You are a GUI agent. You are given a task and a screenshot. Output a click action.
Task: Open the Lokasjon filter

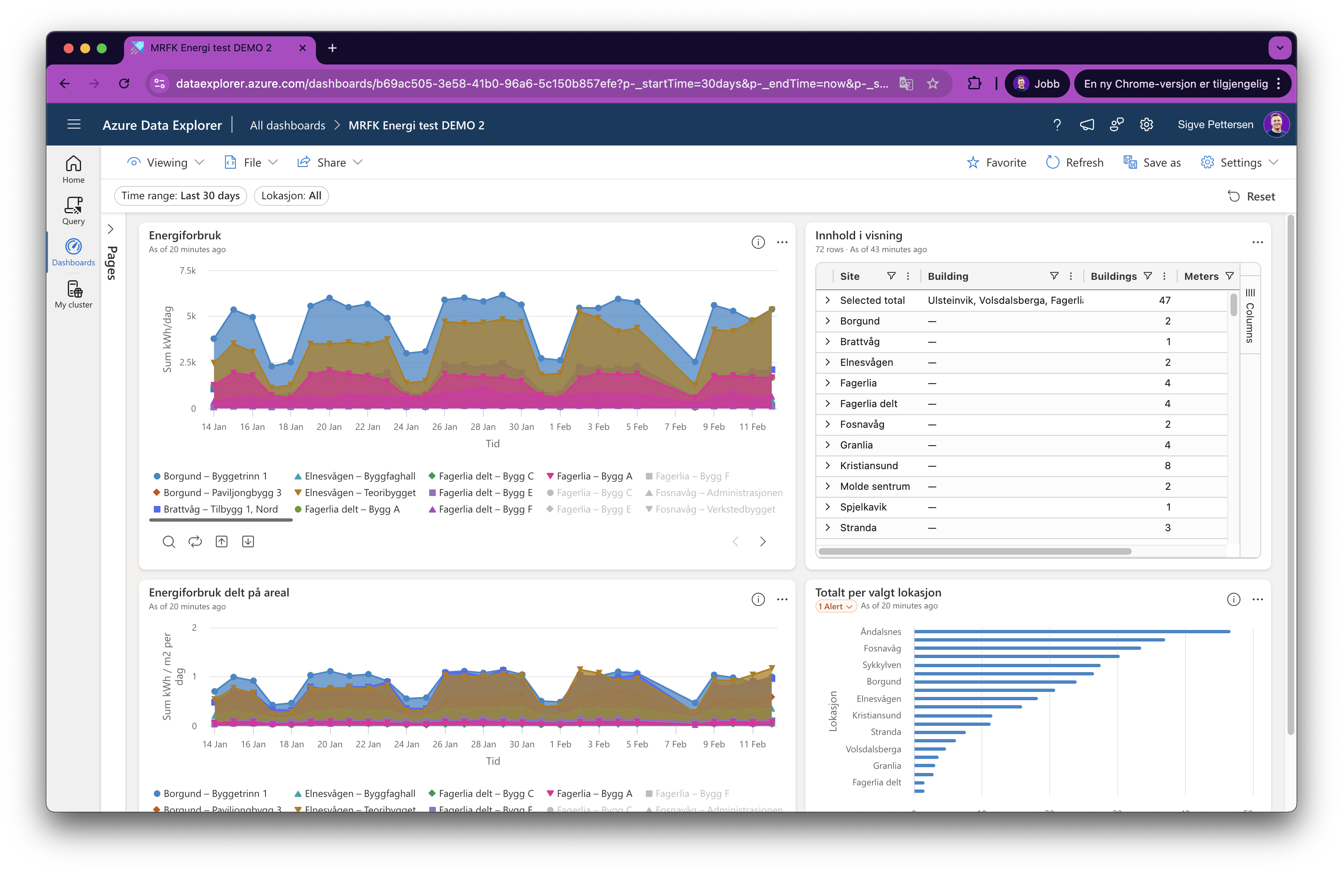[x=291, y=196]
